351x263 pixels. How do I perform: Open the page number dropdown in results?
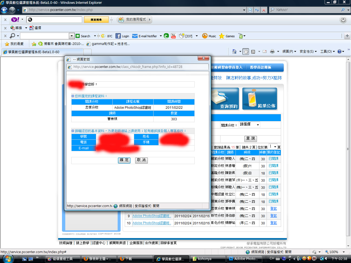(273, 147)
